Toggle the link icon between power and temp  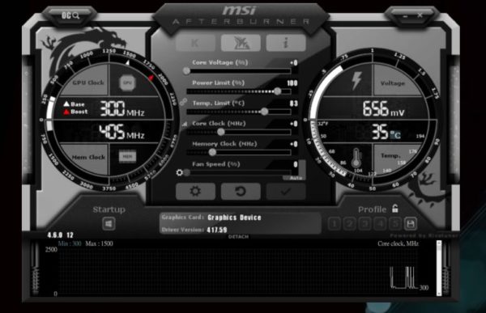coord(184,102)
